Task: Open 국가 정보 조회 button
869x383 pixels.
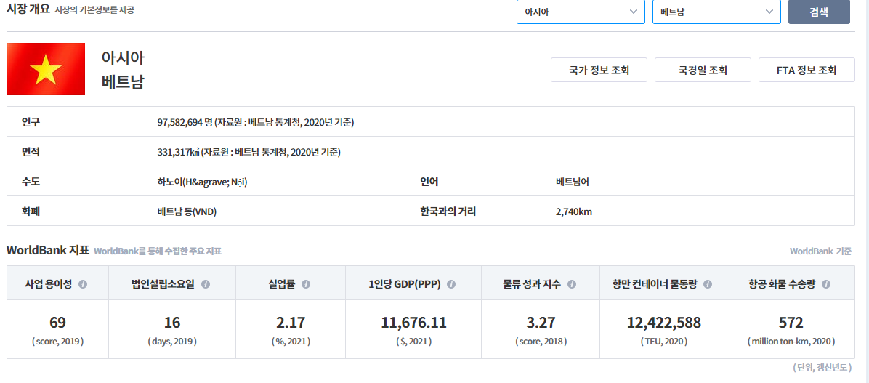Action: click(x=599, y=70)
